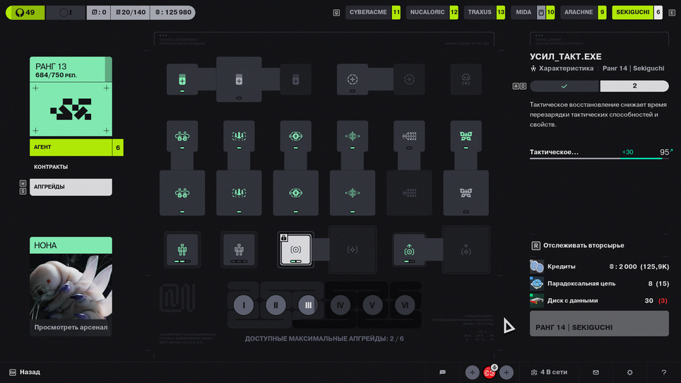This screenshot has height=383, width=681.
Task: Click the УСИЛ_ТАКТ.EXE upgrade title
Action: 565,57
